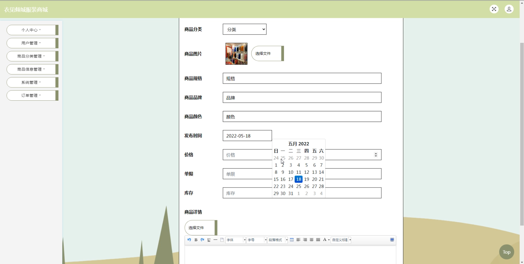Click the 衣见倾城服装商城 site title
Screen dimensions: 524x264
coord(26,10)
